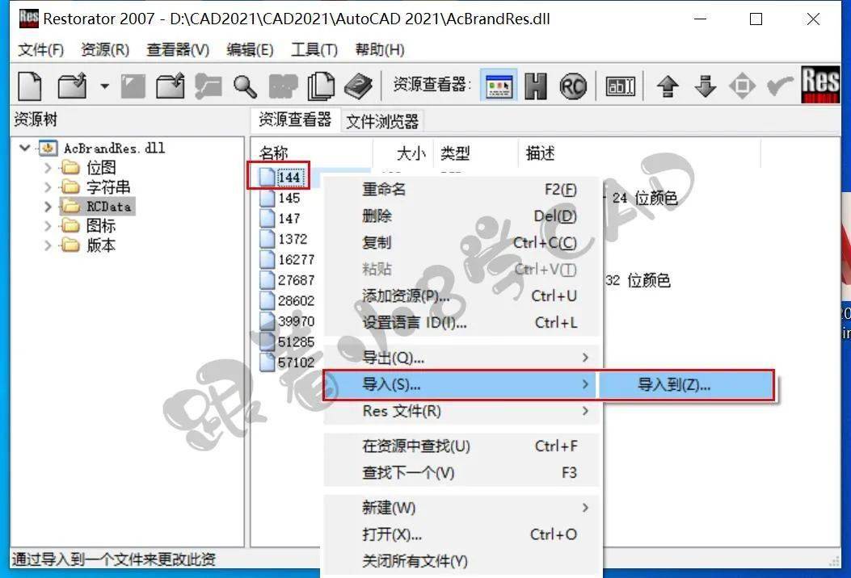The image size is (851, 578).
Task: Create a new file with the New icon
Action: click(x=30, y=85)
